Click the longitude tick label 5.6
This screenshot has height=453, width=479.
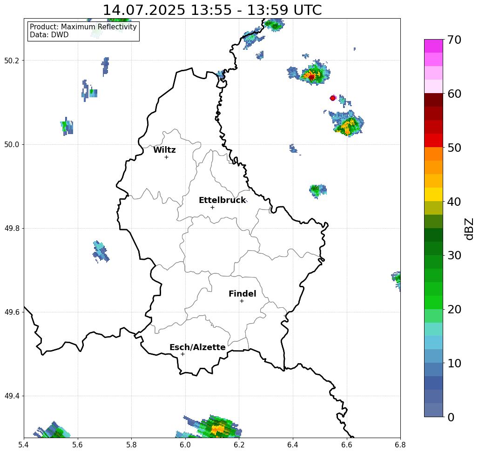click(78, 445)
